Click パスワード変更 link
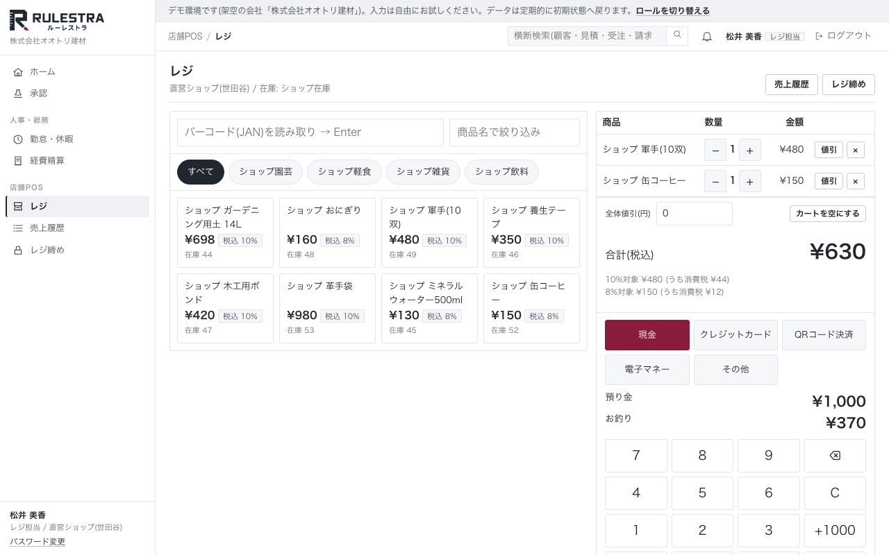 [38, 542]
